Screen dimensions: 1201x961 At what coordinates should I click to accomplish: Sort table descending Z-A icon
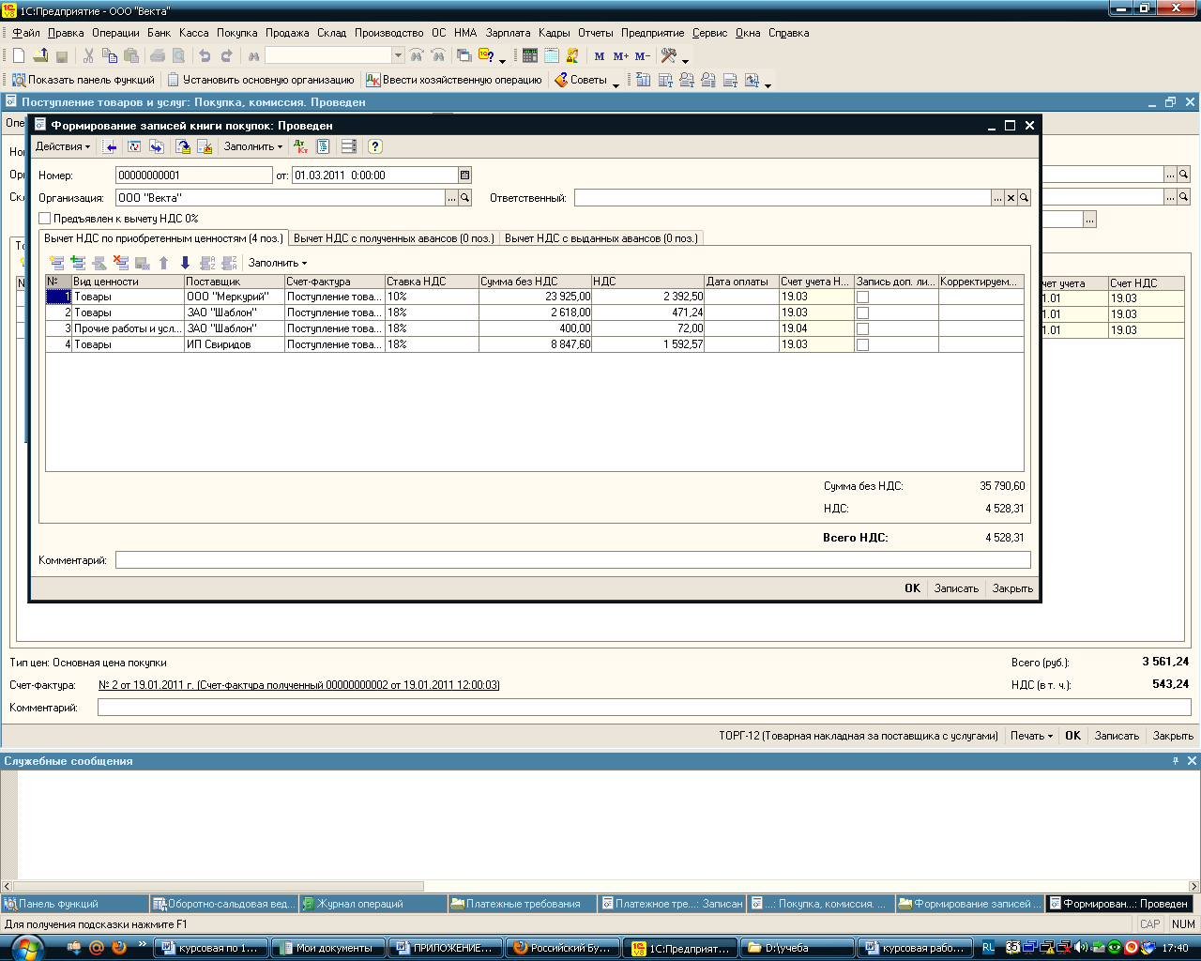229,263
